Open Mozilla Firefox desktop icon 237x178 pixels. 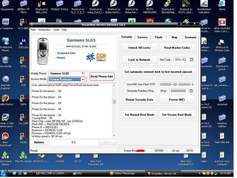pyautogui.click(x=6, y=100)
